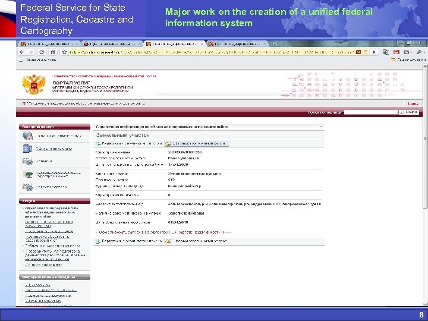Open the bookmarks folder in the bookmarks bar
The height and width of the screenshot is (321, 428).
coord(408,59)
